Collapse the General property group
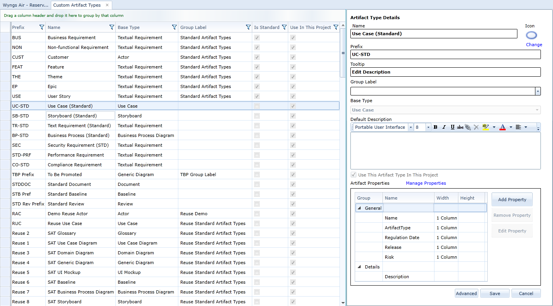 coord(359,208)
